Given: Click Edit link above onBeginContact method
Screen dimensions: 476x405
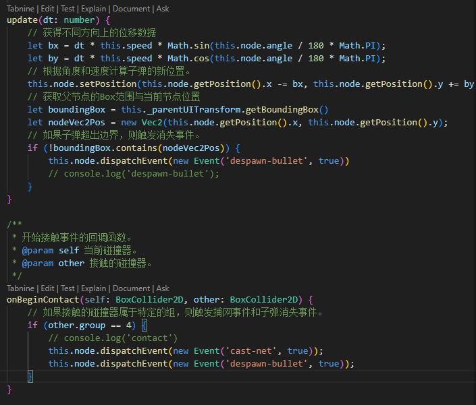Looking at the screenshot, I should pos(47,288).
